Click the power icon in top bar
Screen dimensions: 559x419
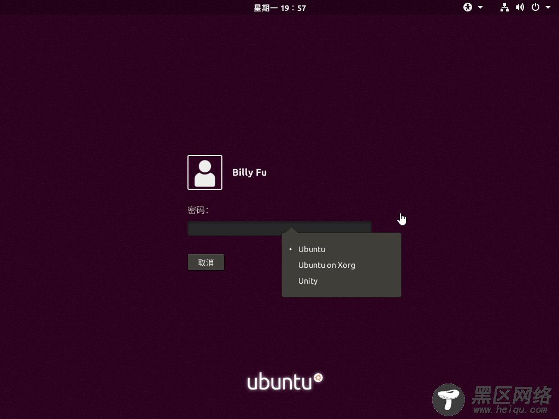pos(536,7)
